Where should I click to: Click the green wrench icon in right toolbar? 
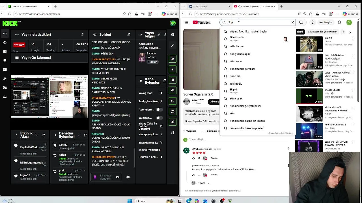point(173,122)
